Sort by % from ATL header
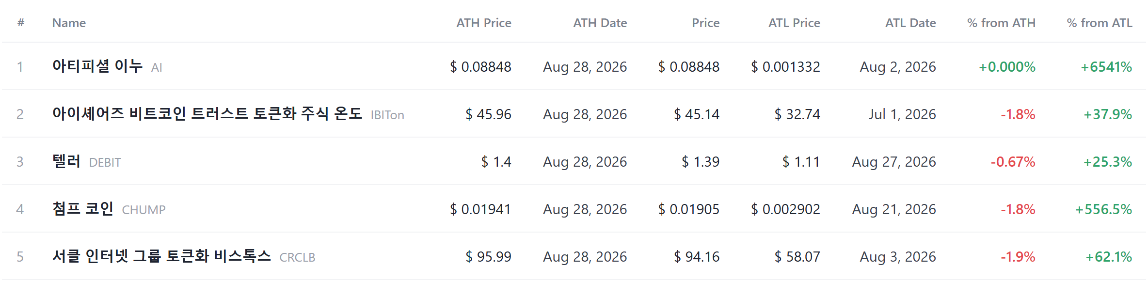 click(x=1100, y=23)
